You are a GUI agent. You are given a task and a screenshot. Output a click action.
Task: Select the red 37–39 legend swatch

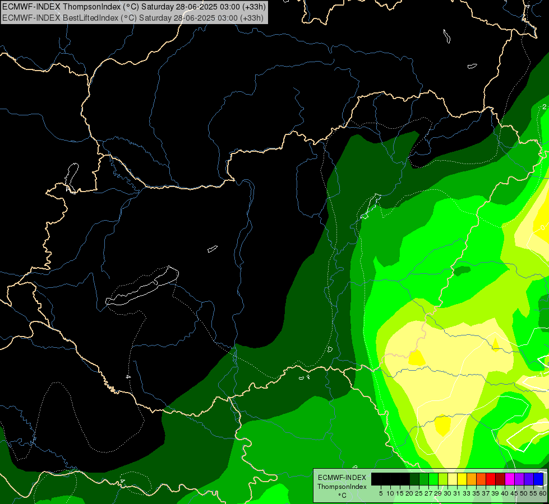tap(491, 479)
